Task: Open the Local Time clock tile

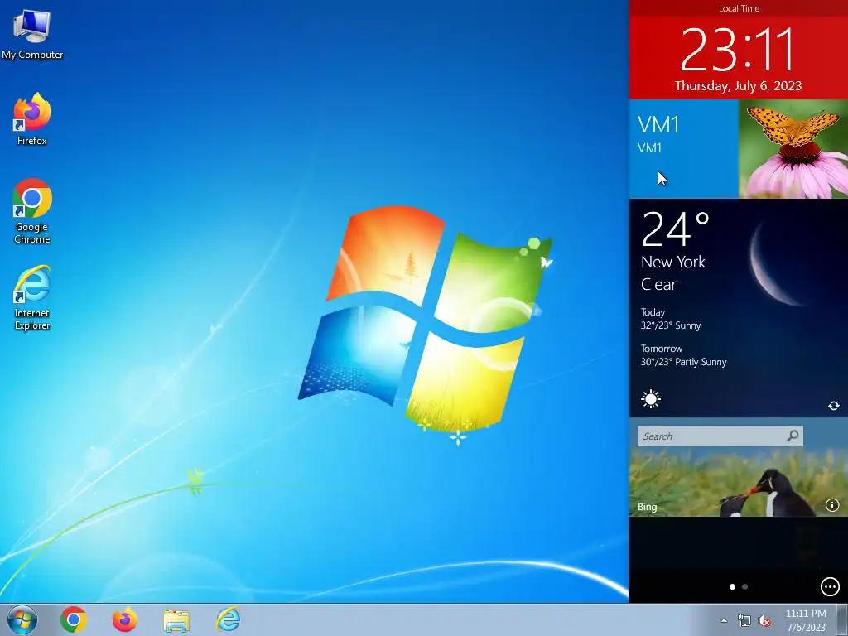Action: 739,50
